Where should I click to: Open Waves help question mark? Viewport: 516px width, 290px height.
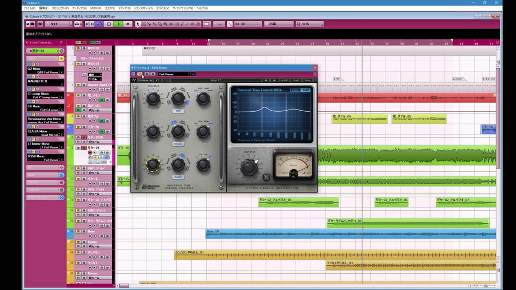click(316, 80)
